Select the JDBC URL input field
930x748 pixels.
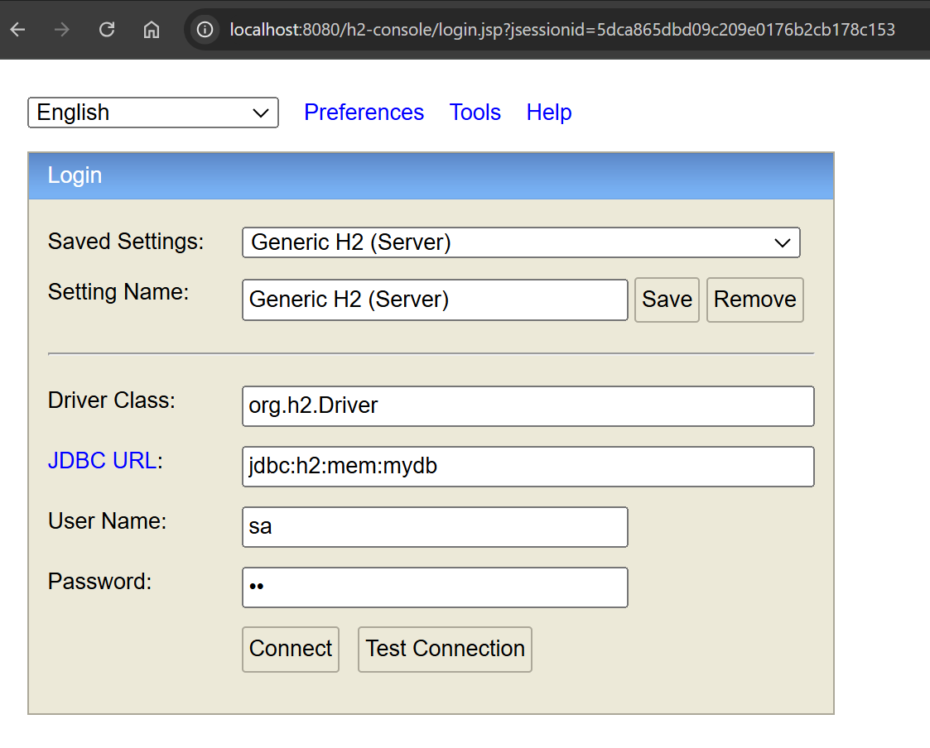pos(528,467)
